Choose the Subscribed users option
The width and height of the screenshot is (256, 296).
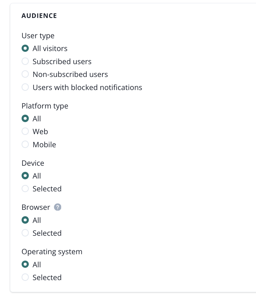[x=25, y=62]
